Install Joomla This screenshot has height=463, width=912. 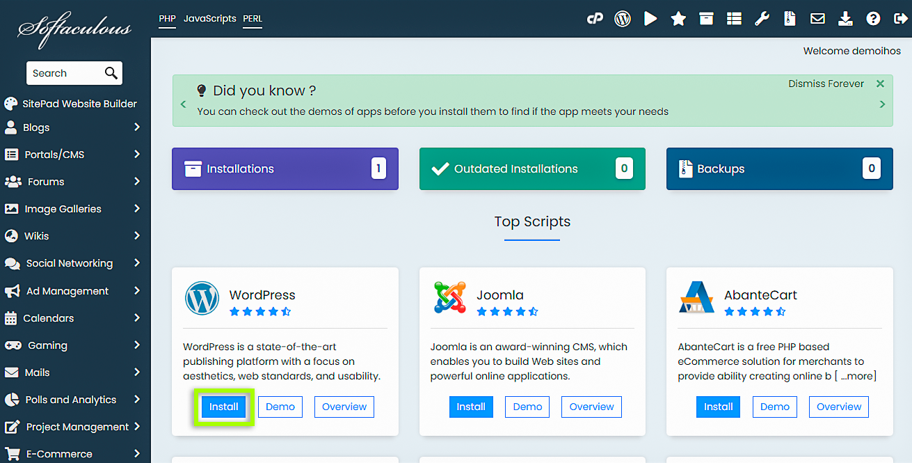471,407
